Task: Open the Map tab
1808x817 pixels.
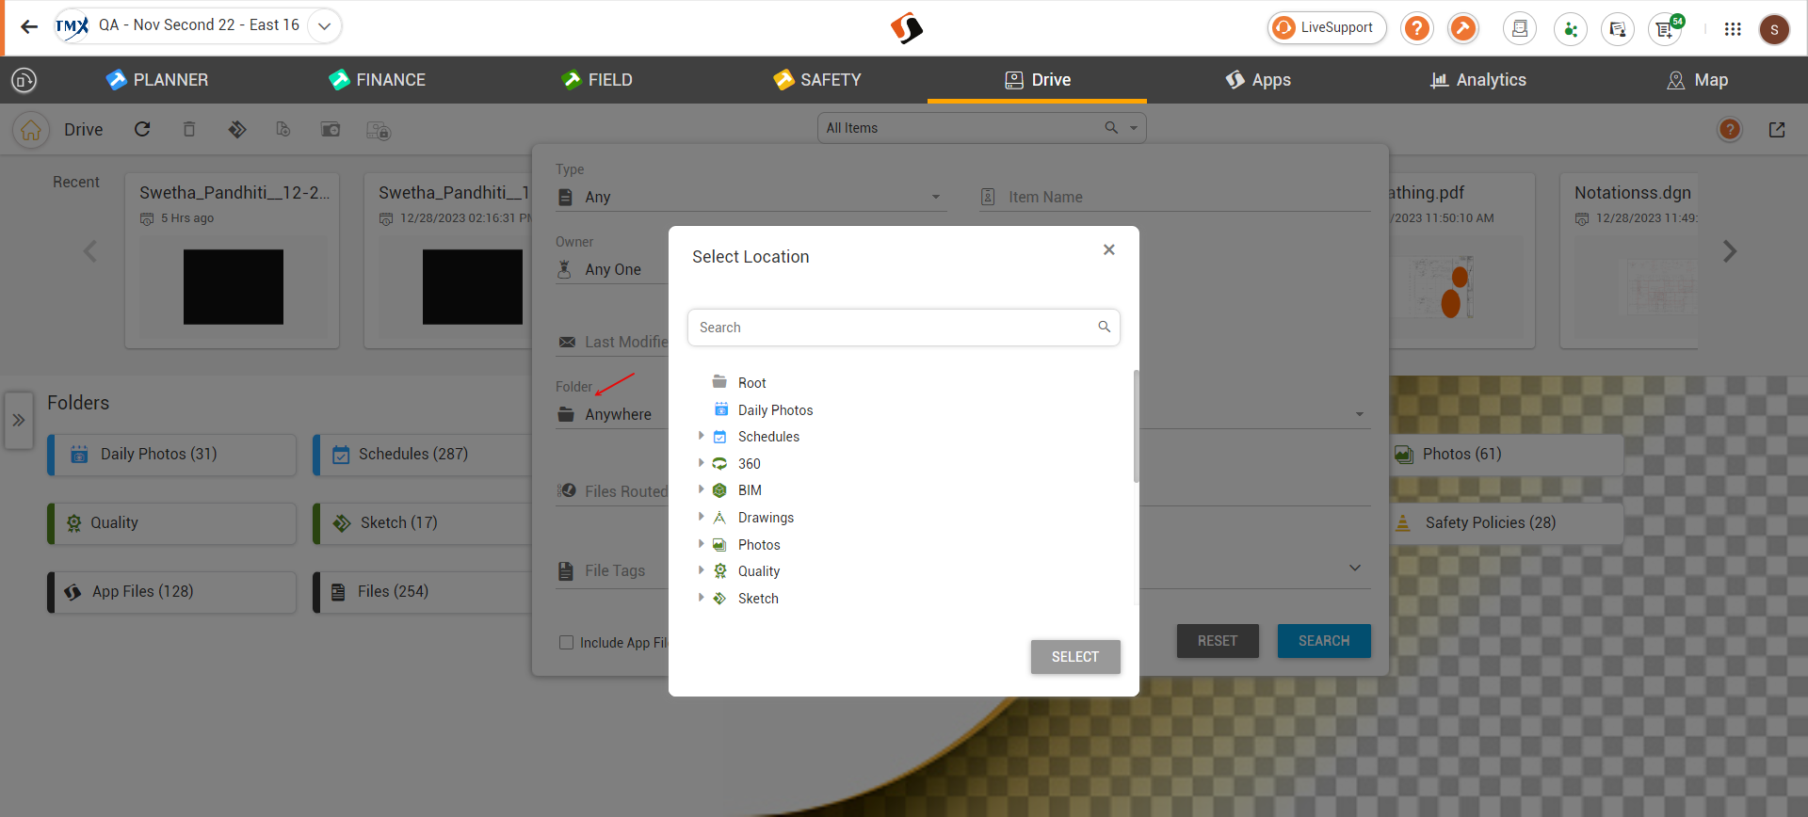Action: 1697,80
